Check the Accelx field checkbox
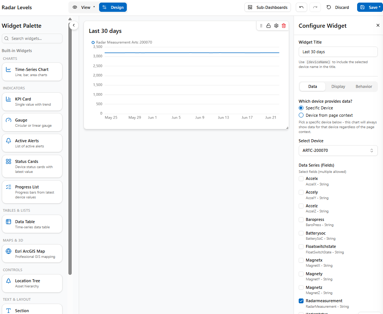Screen dimensions: 383x314 pos(301,178)
